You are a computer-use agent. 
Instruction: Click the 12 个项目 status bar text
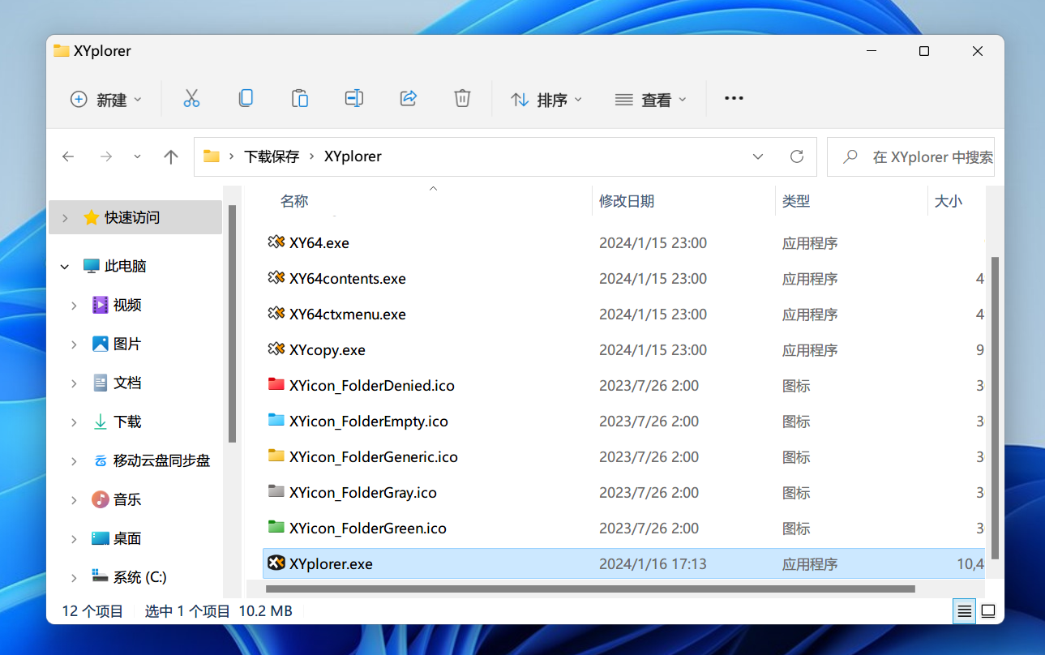tap(92, 611)
